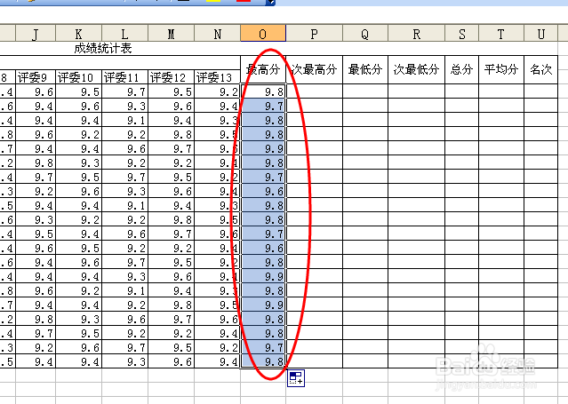568x404 pixels.
Task: Click the 最低分 header cell
Action: click(x=365, y=69)
